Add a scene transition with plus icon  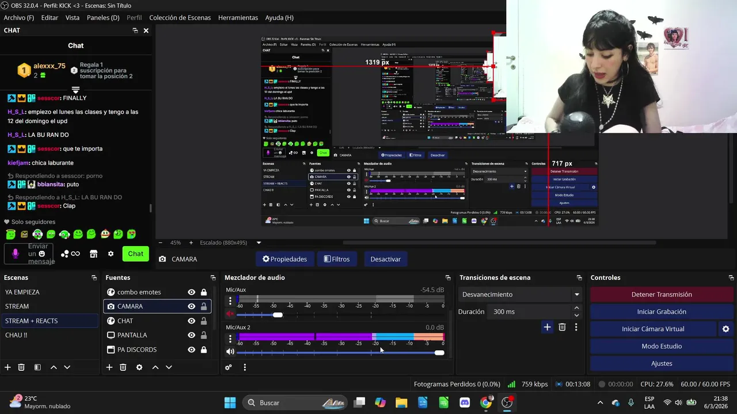pos(547,327)
